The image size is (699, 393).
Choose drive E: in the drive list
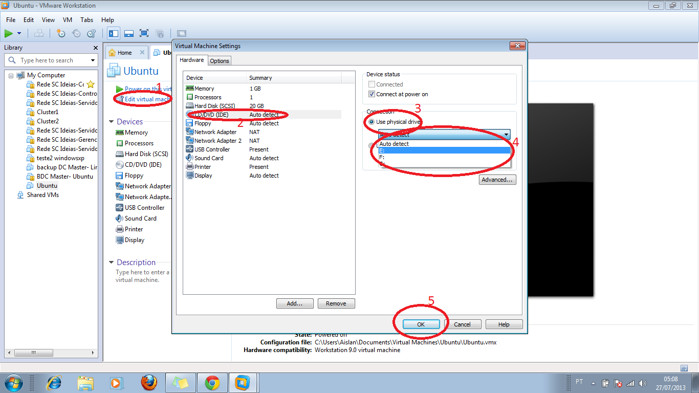point(444,150)
